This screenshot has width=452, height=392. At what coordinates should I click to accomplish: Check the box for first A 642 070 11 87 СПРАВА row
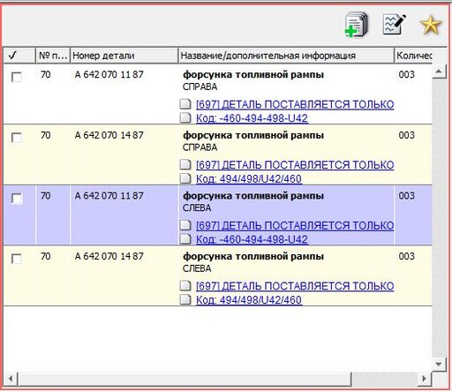(x=17, y=77)
